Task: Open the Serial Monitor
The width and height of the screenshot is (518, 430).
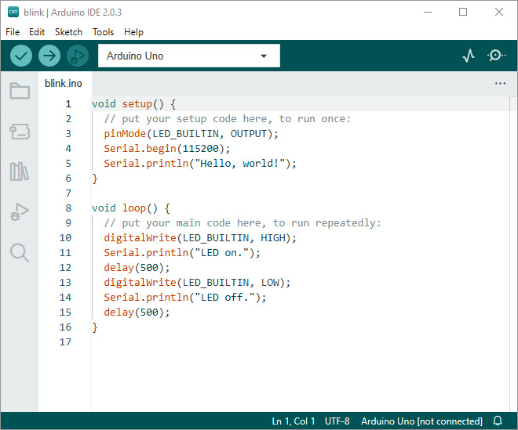Action: pyautogui.click(x=496, y=56)
